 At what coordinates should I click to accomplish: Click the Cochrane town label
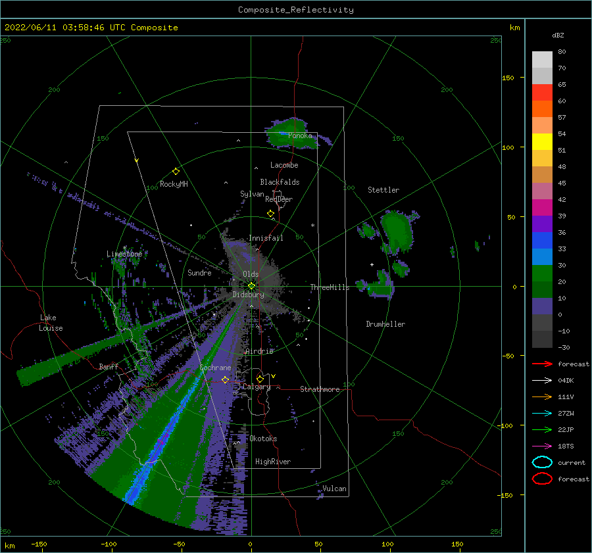coord(215,368)
